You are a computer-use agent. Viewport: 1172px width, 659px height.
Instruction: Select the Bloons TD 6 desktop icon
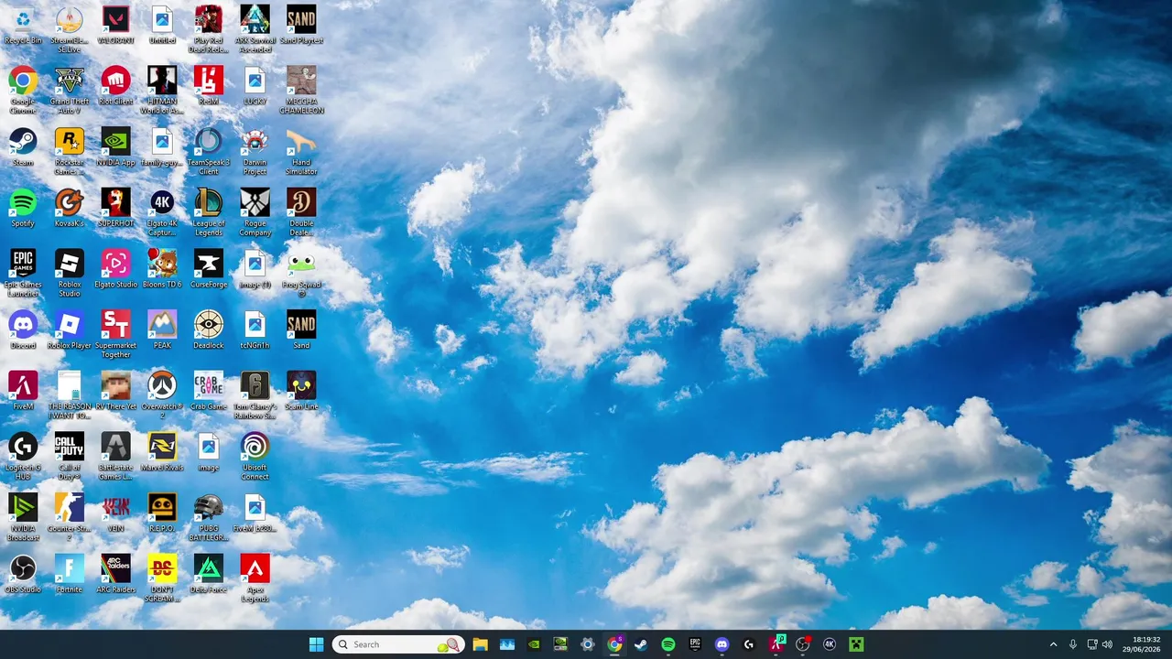[x=162, y=270]
